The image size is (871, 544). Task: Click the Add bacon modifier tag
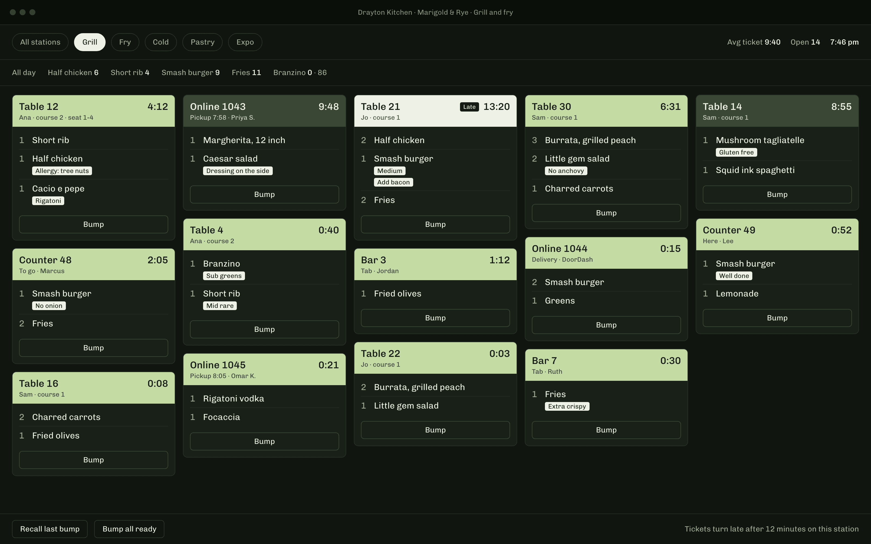pyautogui.click(x=393, y=183)
